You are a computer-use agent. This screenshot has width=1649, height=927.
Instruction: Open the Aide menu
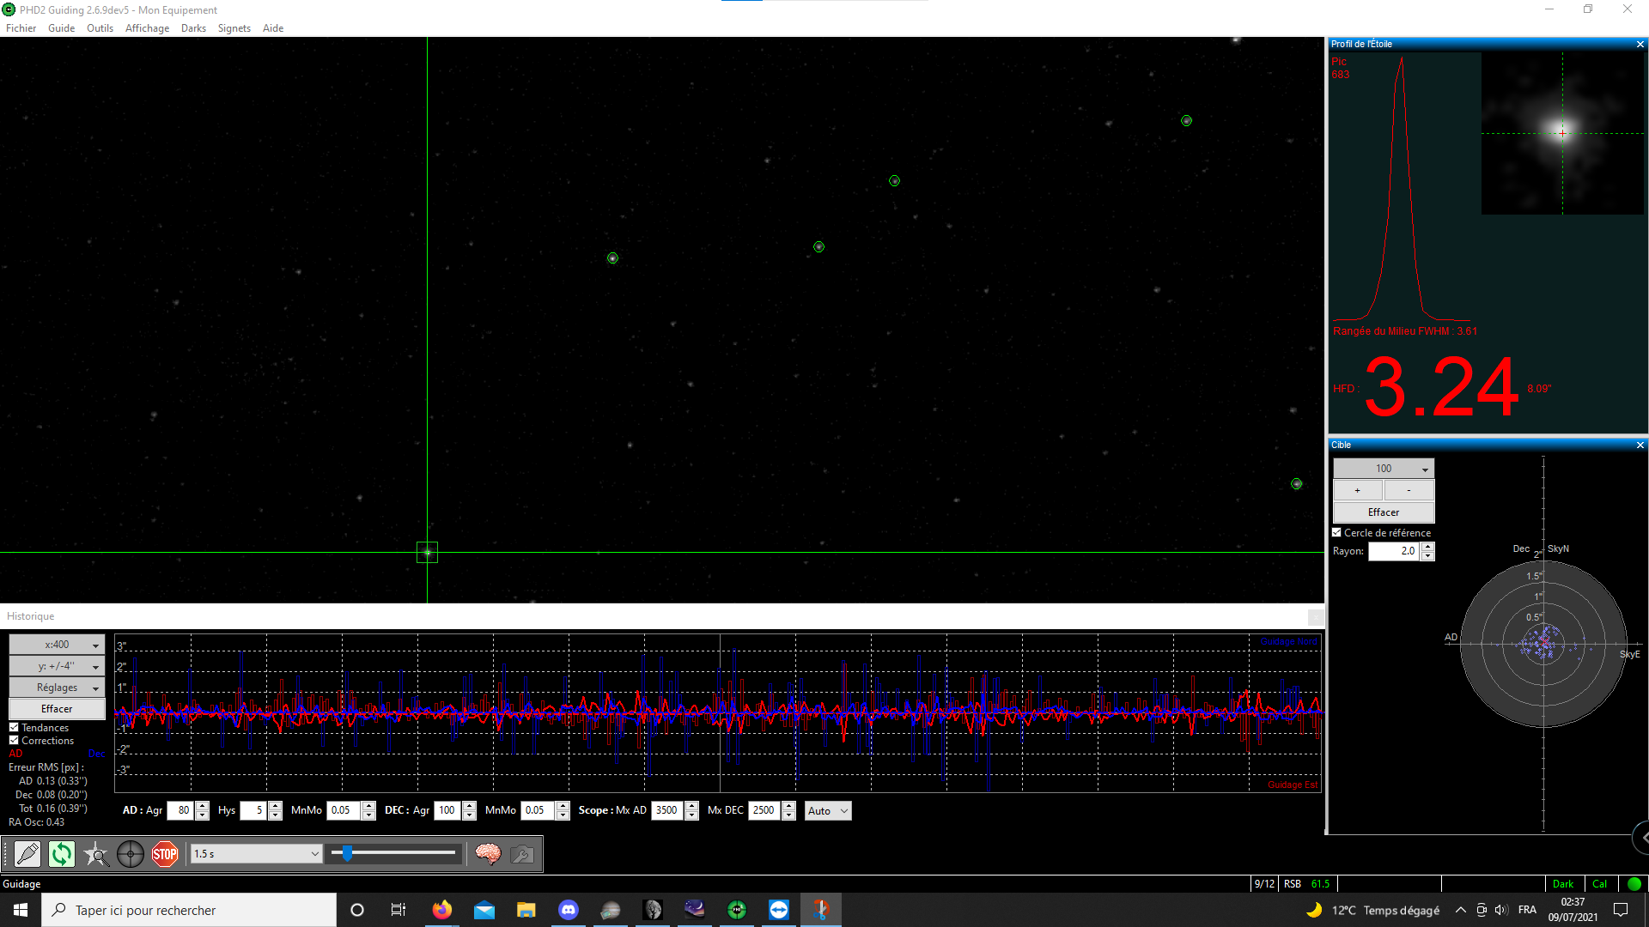coord(273,28)
